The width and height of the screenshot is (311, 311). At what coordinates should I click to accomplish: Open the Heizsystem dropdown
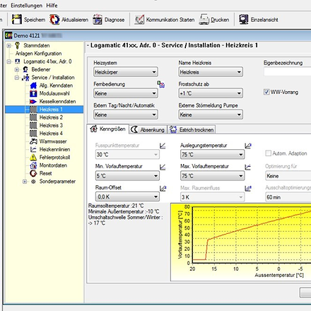[126, 72]
